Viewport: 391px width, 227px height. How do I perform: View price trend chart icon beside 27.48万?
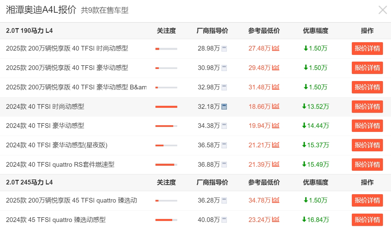(275, 48)
